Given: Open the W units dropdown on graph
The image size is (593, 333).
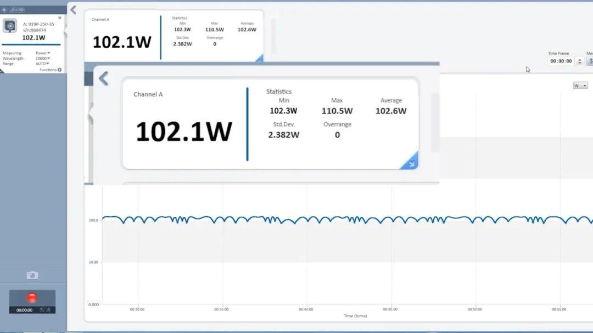Looking at the screenshot, I should pyautogui.click(x=580, y=85).
